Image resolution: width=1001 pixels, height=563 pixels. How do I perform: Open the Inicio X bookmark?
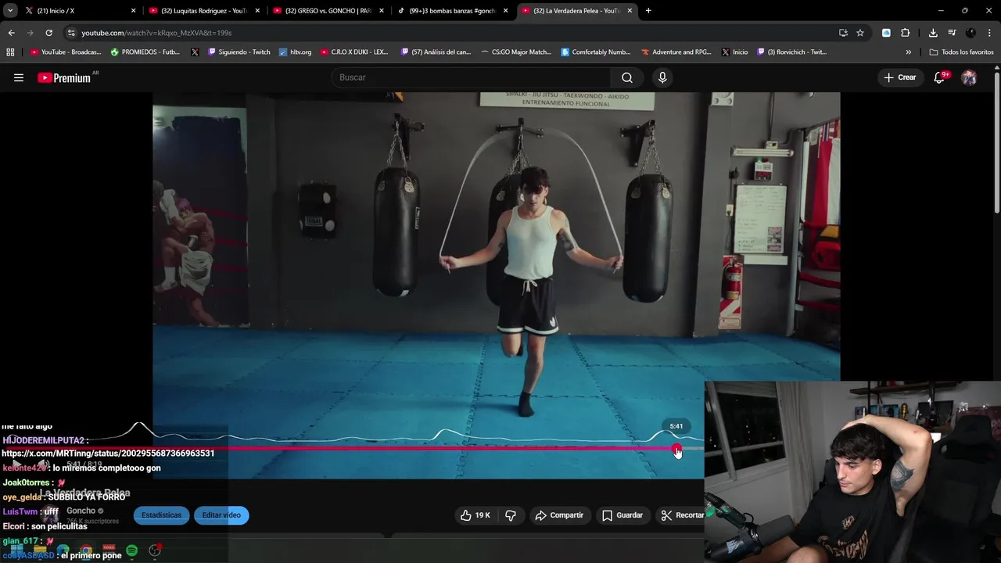click(x=734, y=52)
